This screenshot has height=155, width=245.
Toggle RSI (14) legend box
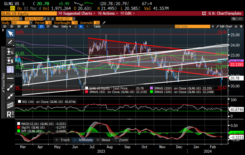tap(19, 102)
